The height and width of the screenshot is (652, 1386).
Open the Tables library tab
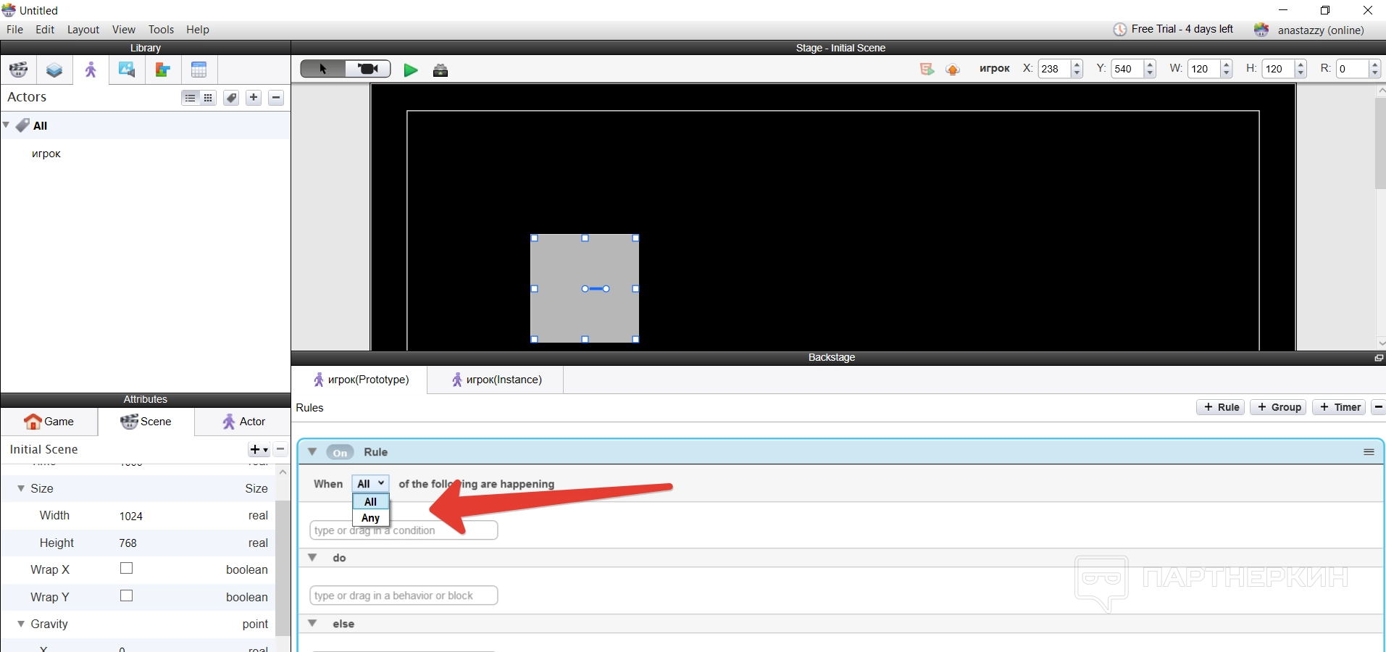[x=199, y=70]
